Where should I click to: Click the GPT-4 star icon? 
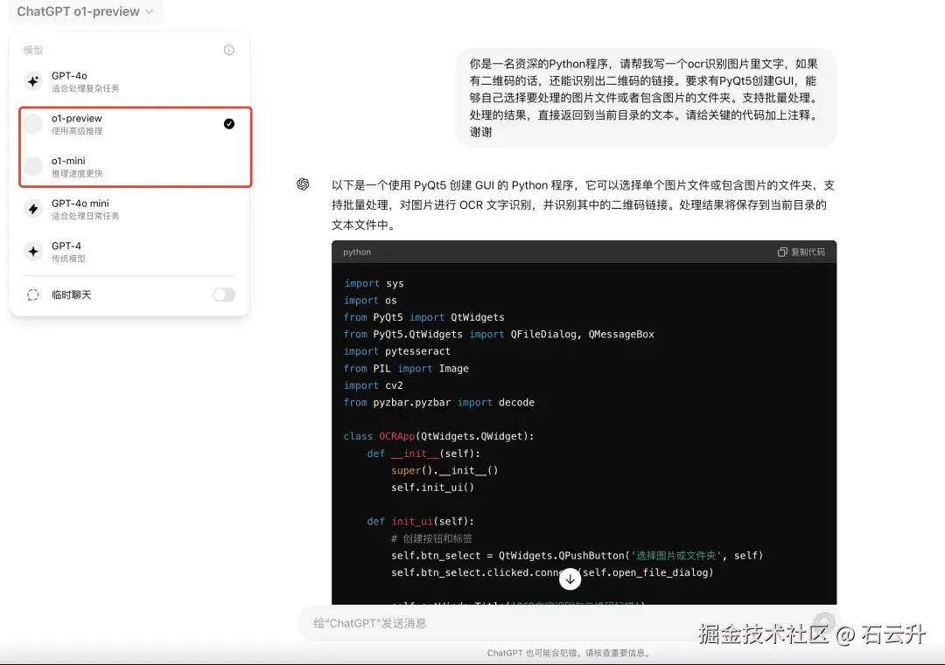pyautogui.click(x=33, y=252)
